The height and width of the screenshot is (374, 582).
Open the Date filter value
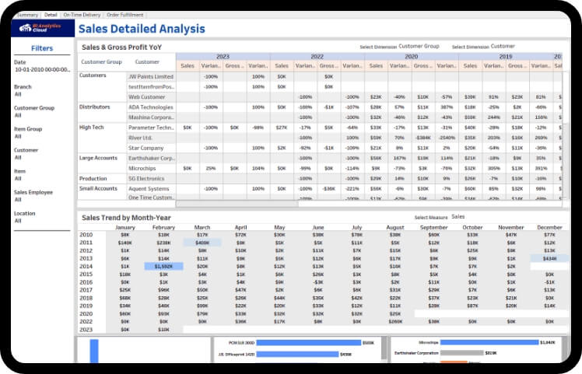[x=42, y=70]
